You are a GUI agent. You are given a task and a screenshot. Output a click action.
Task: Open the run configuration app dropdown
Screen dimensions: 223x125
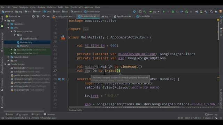(154, 12)
